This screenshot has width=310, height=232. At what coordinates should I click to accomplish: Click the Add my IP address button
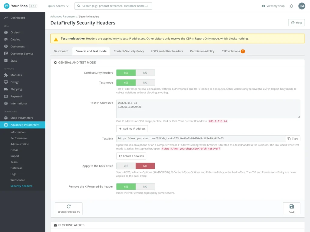tap(132, 129)
